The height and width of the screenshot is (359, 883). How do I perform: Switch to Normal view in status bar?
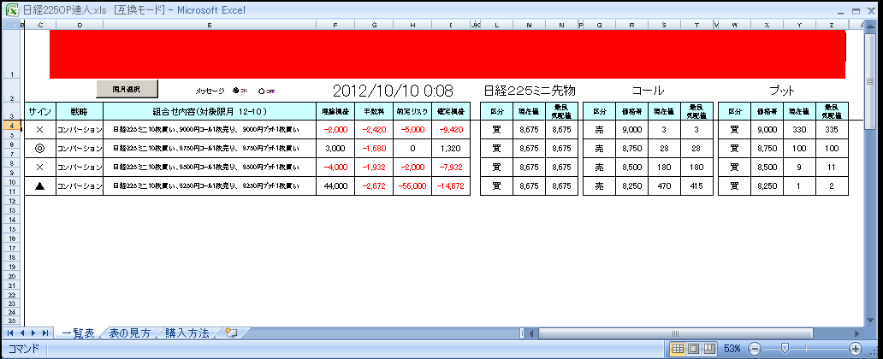coord(679,348)
